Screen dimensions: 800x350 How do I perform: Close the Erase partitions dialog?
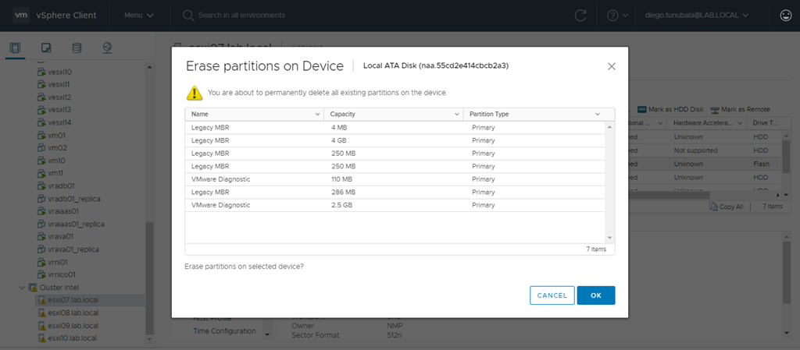[x=612, y=66]
